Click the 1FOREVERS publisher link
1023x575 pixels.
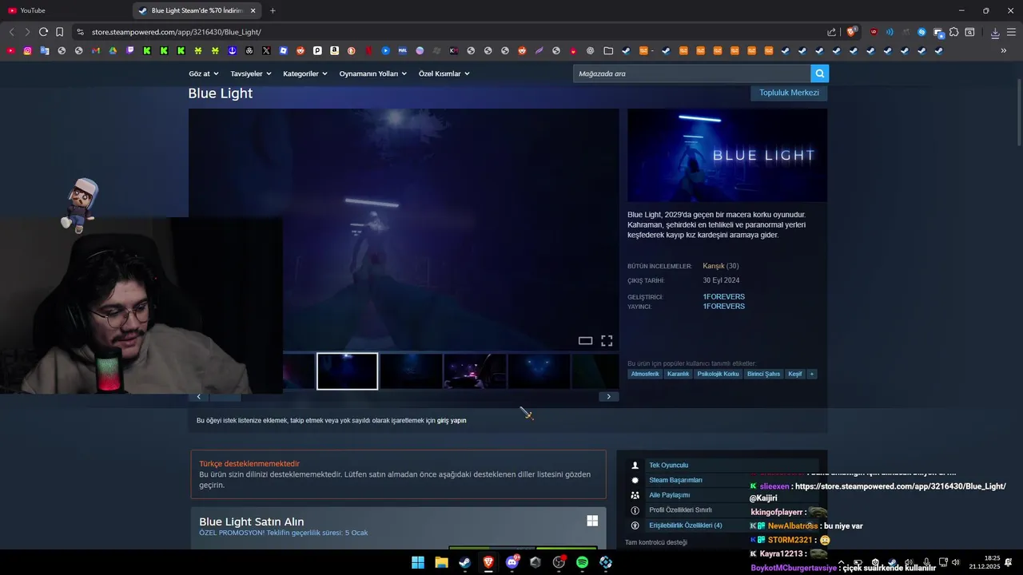723,306
